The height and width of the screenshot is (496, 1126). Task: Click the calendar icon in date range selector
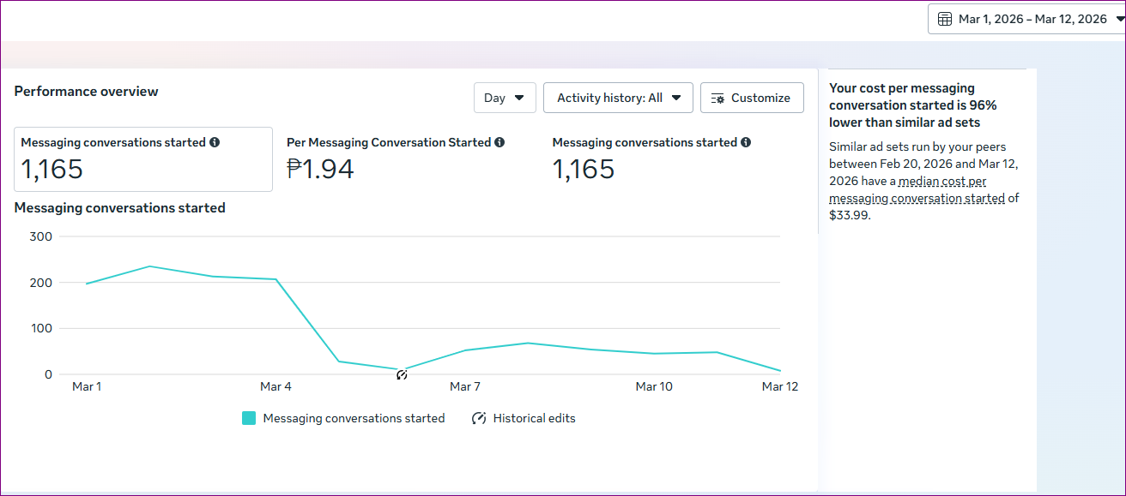(945, 20)
